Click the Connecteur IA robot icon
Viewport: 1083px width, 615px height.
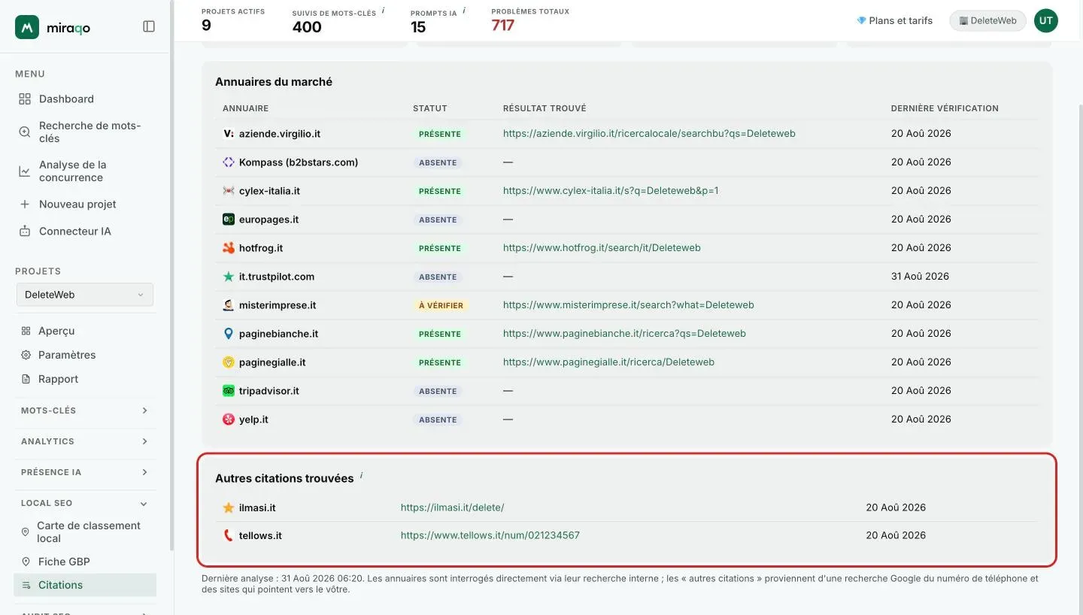click(x=25, y=232)
